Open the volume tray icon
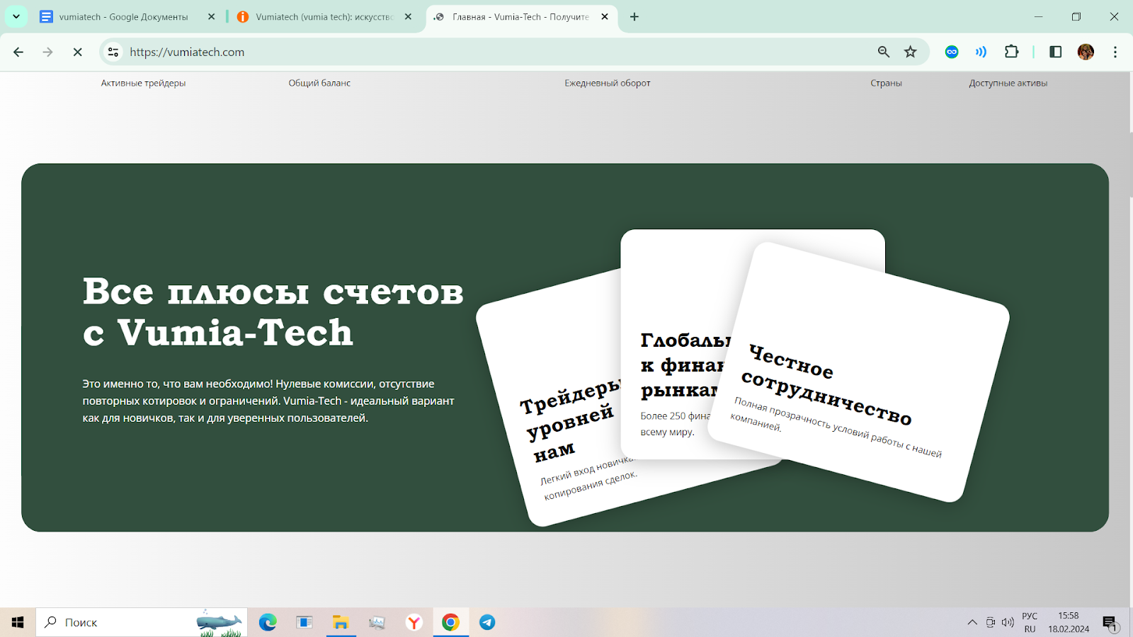The height and width of the screenshot is (637, 1133). 1008,622
